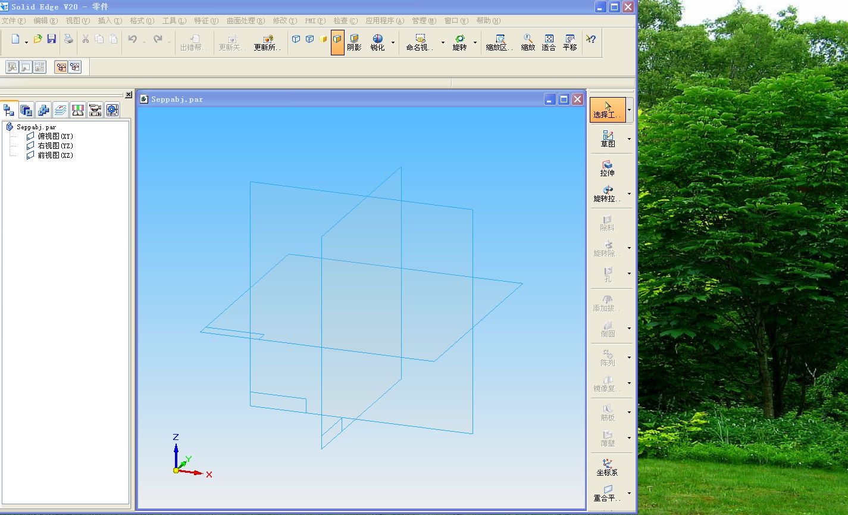Image resolution: width=848 pixels, height=515 pixels.
Task: Click the second icon in the second toolbar row
Action: [26, 67]
